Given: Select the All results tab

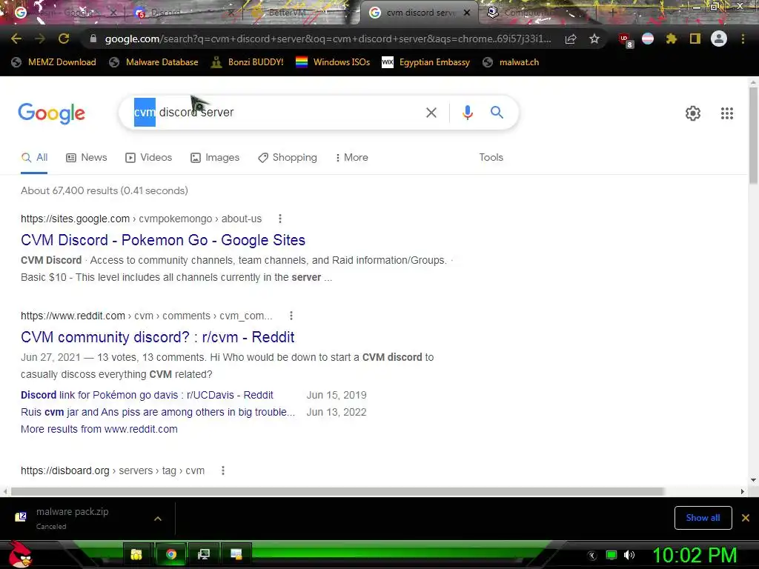Looking at the screenshot, I should pos(34,158).
